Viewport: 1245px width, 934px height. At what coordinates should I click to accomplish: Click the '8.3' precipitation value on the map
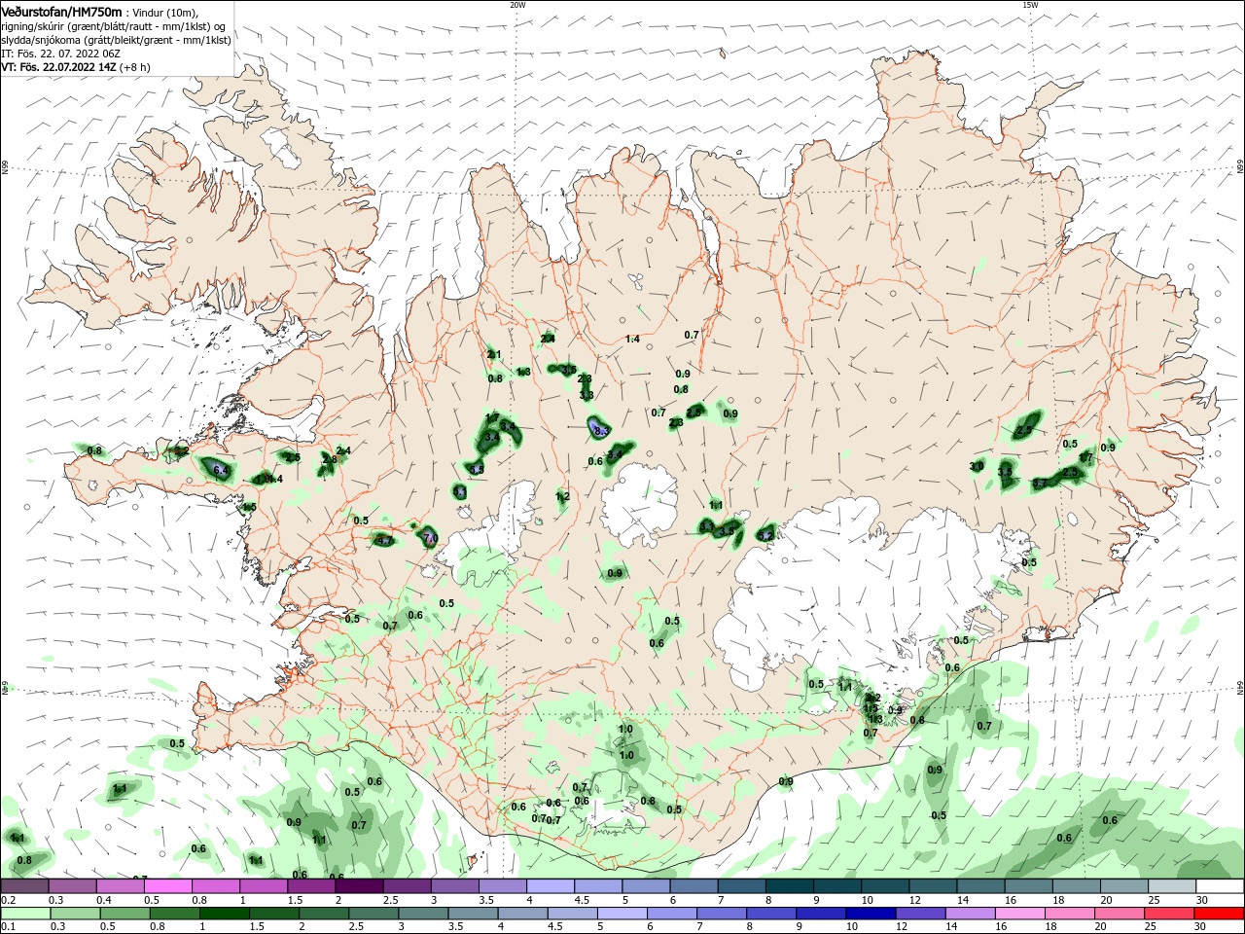[x=600, y=430]
